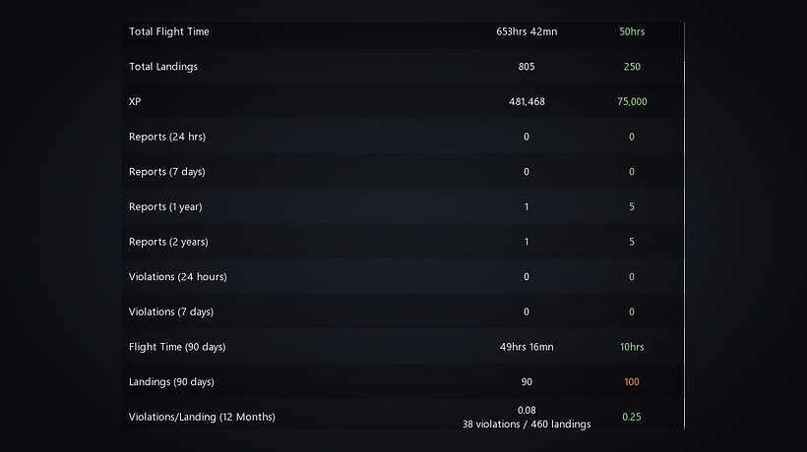Click the Reports (7 days) label
Image resolution: width=807 pixels, height=452 pixels.
(x=167, y=172)
